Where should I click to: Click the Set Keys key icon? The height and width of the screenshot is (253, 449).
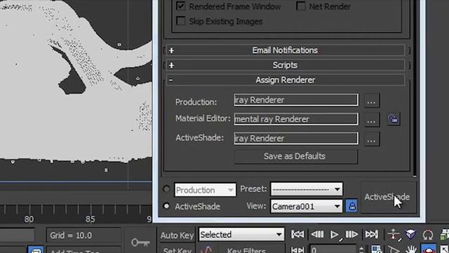(140, 242)
